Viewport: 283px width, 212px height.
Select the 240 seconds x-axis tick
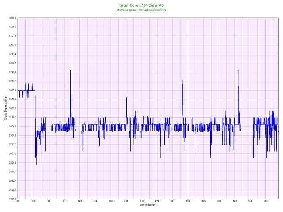(141, 201)
